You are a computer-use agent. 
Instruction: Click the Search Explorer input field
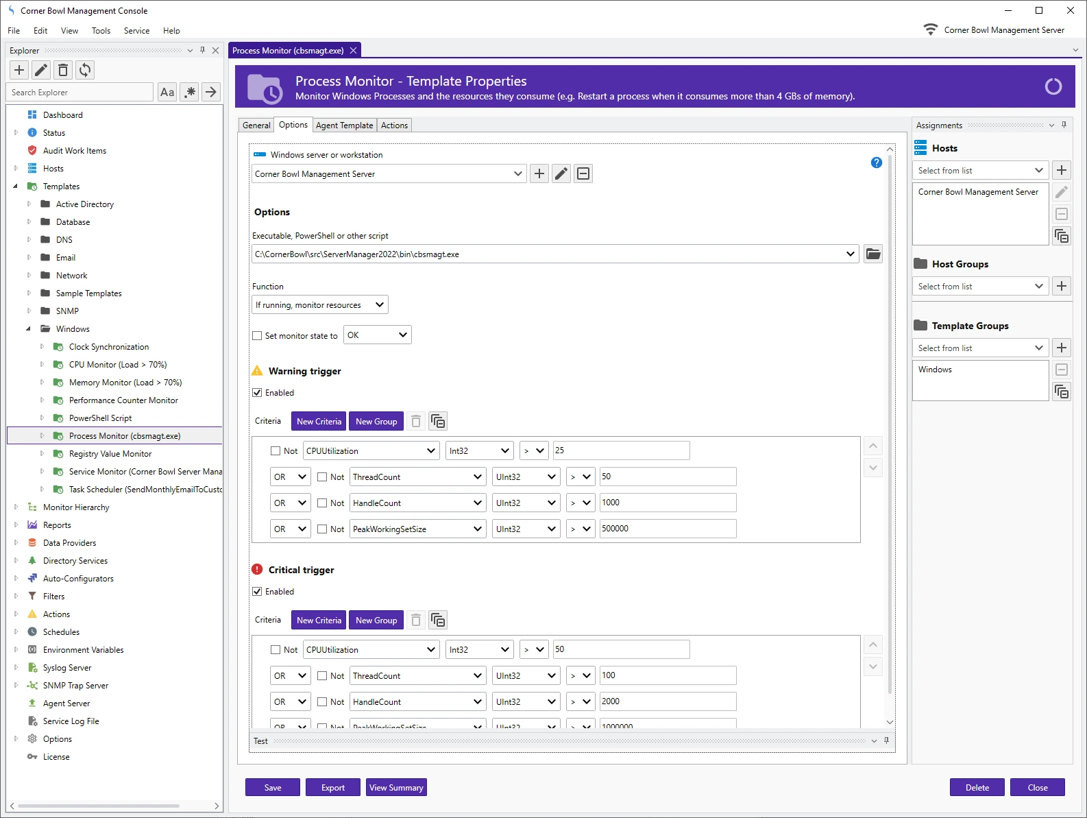click(x=80, y=93)
